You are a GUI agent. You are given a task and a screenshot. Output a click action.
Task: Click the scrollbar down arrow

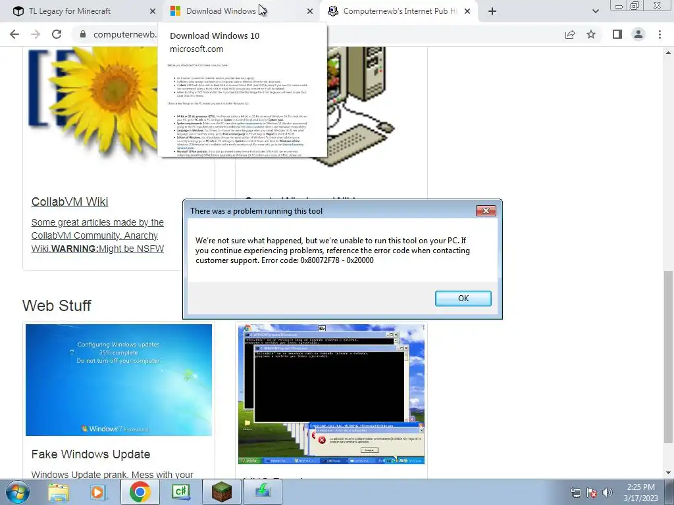[668, 473]
